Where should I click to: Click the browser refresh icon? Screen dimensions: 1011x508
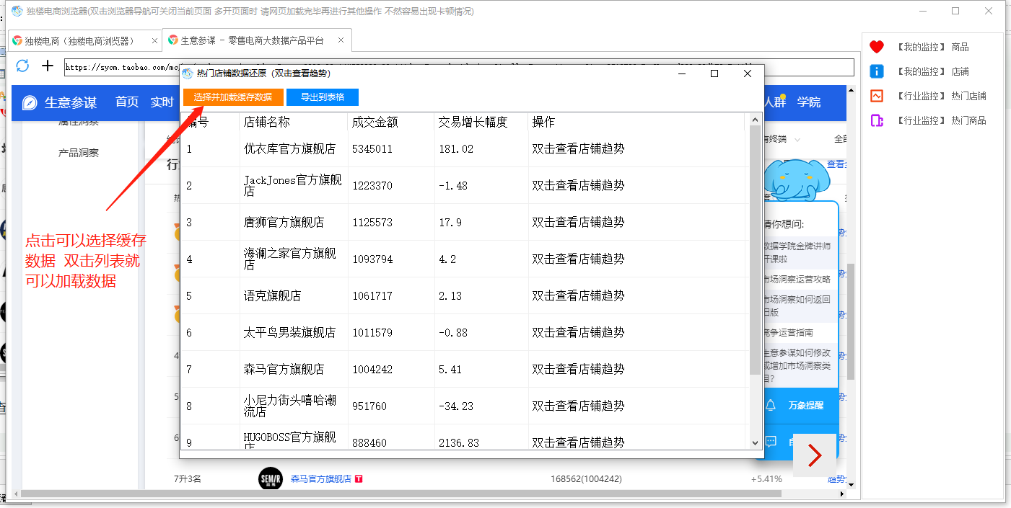22,66
